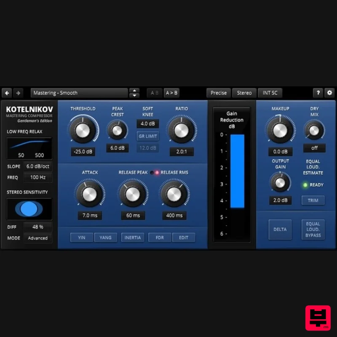This screenshot has height=337, width=337.
Task: Open the help question mark icon
Action: pos(318,93)
